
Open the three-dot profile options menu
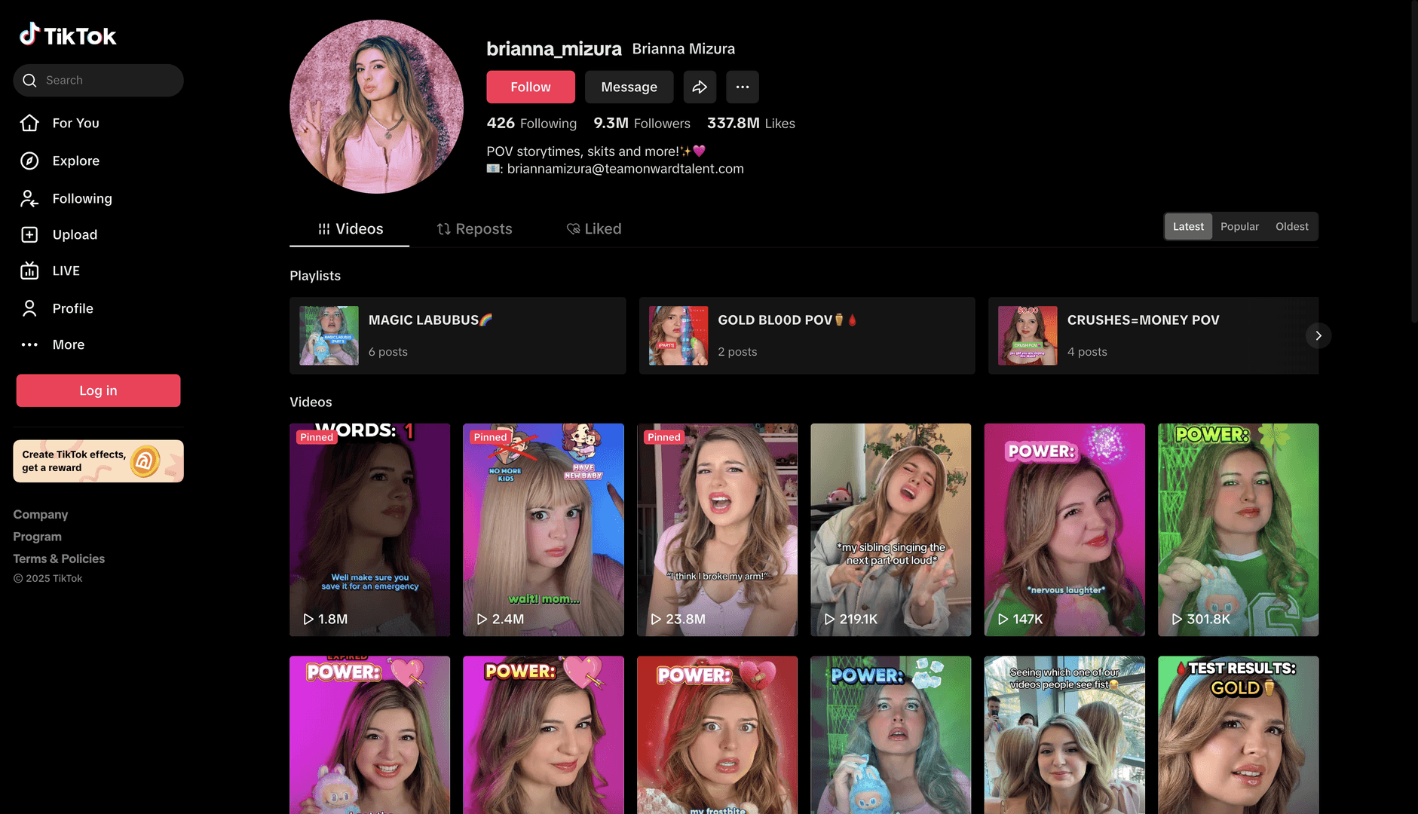tap(742, 87)
